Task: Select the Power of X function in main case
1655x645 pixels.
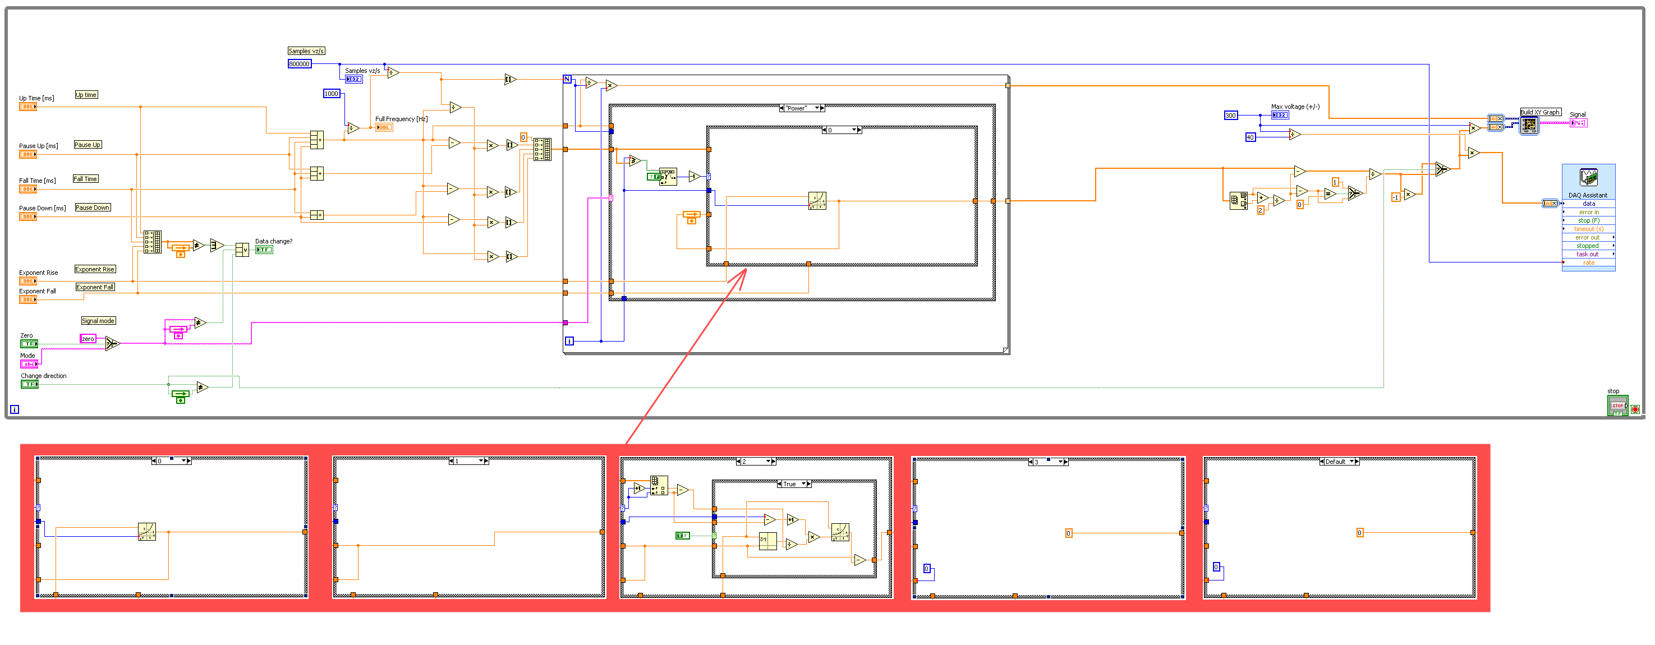Action: point(817,201)
